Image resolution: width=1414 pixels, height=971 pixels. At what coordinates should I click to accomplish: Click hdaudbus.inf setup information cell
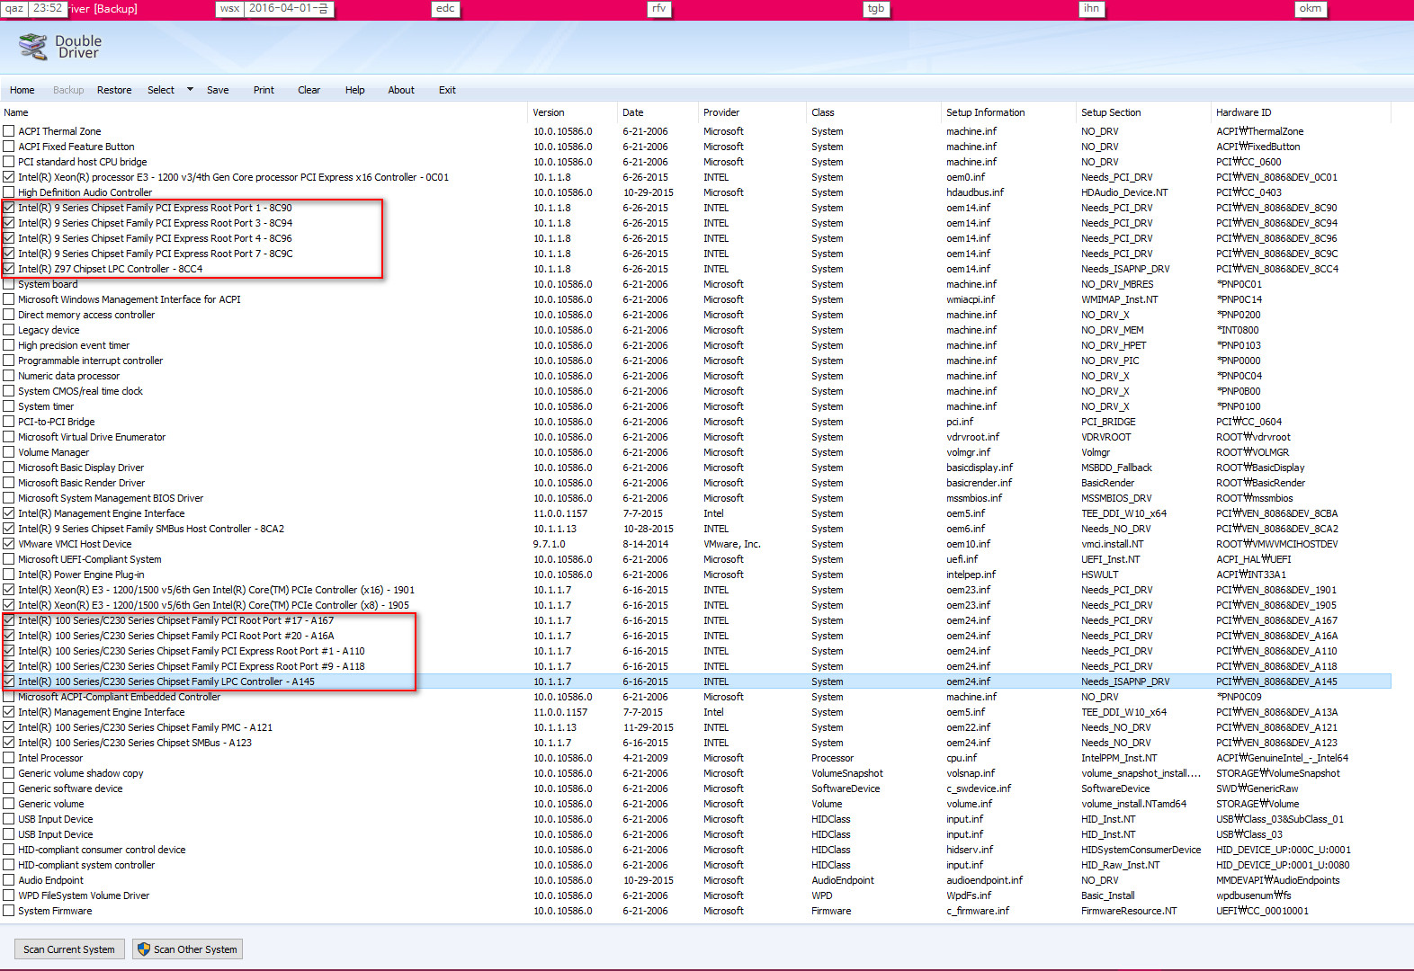(975, 192)
